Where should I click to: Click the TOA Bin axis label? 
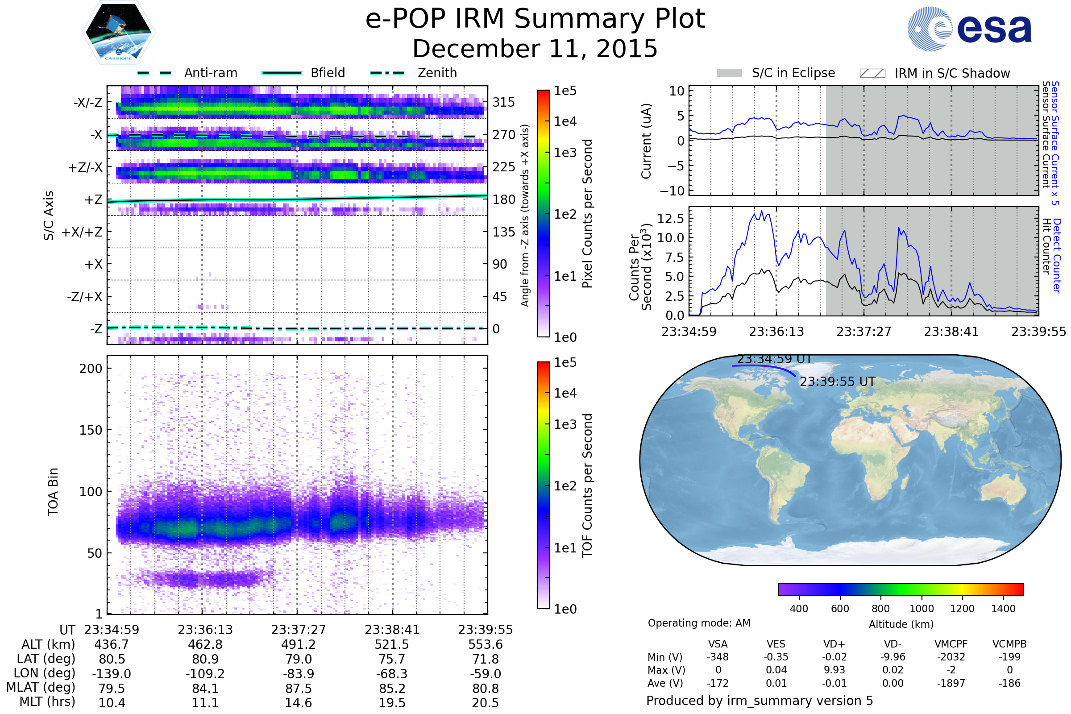[53, 492]
